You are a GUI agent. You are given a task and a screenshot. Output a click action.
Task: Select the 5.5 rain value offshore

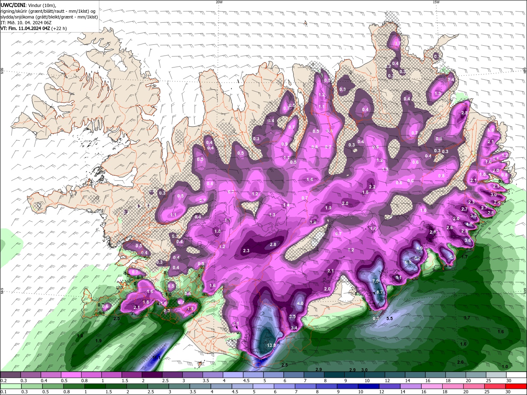390,318
